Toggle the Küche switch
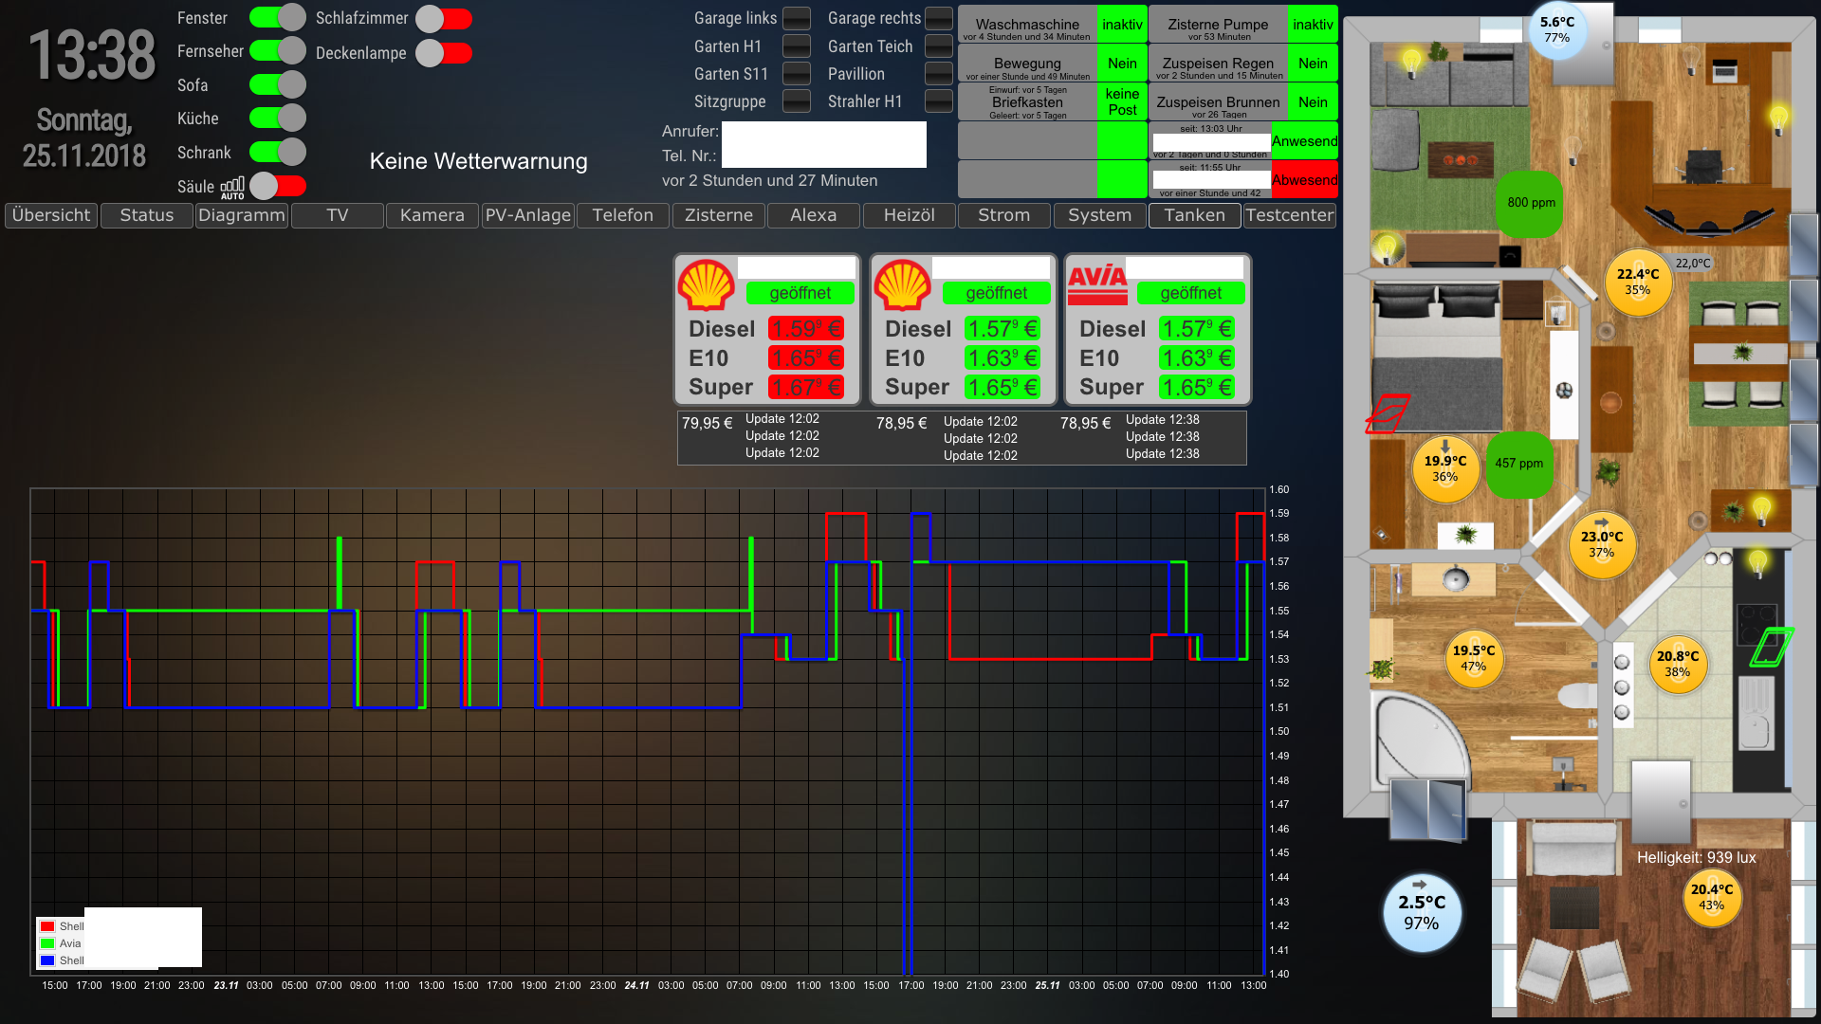 coord(277,118)
